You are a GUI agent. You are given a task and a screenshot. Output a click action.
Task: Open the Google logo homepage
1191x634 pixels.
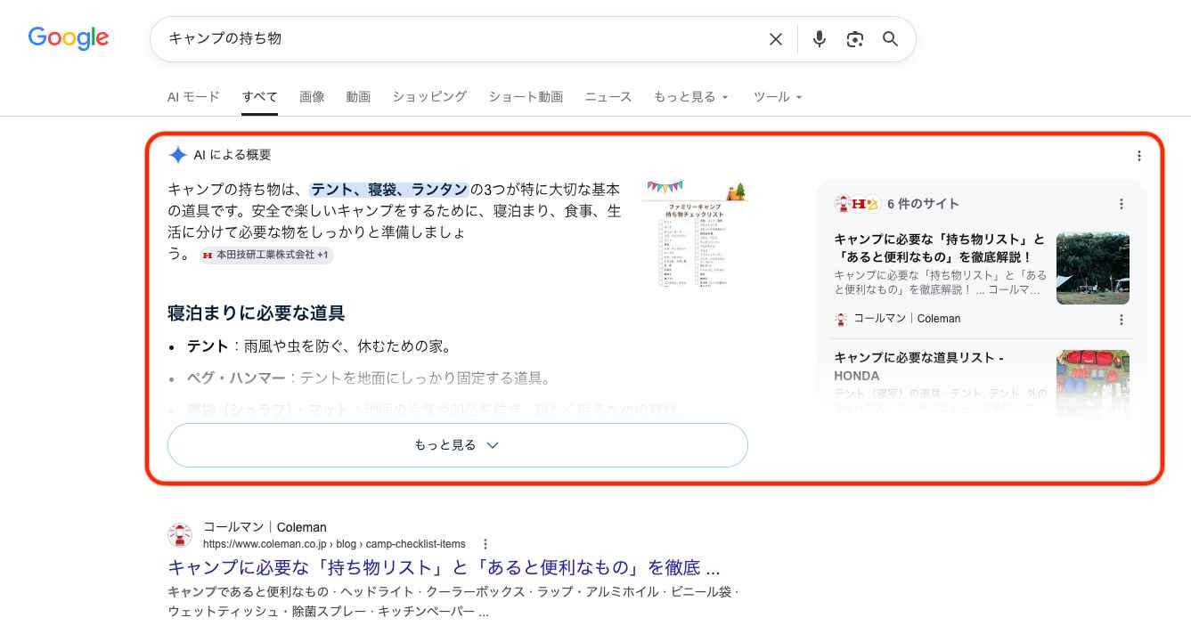pos(69,38)
